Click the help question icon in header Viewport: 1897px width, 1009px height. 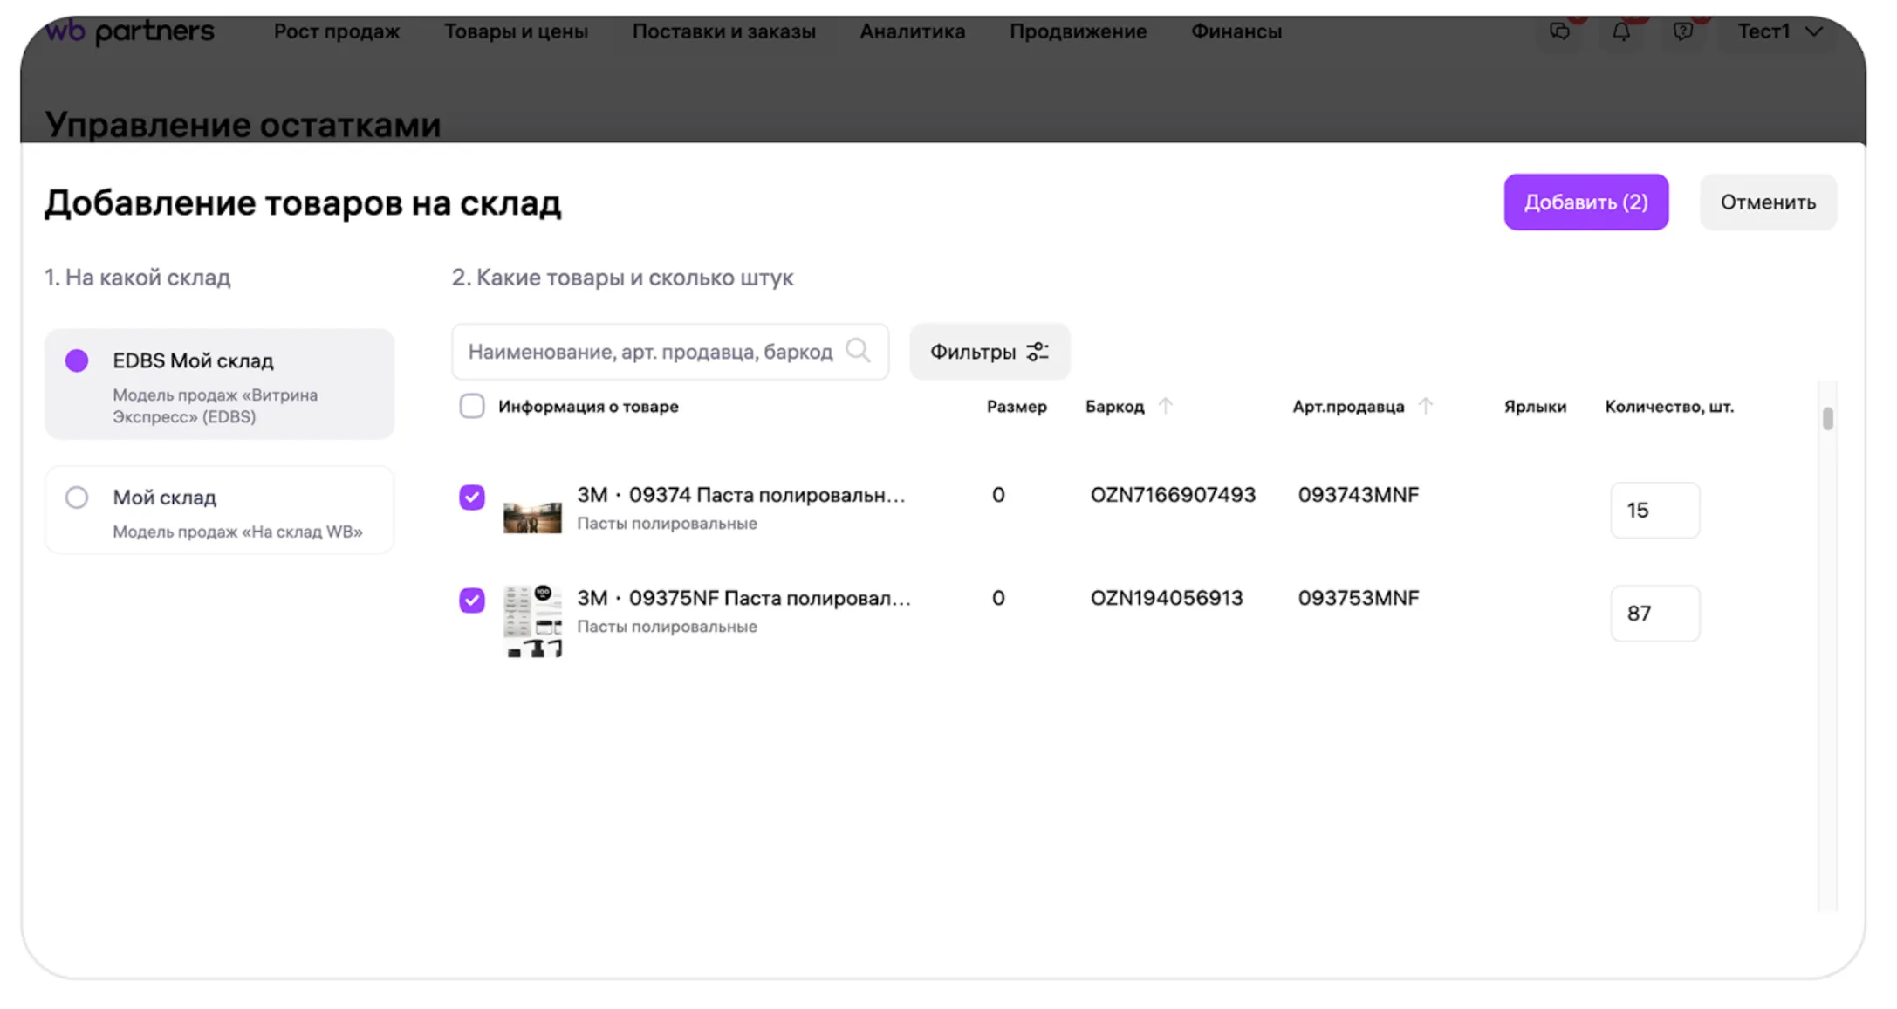pos(1682,32)
